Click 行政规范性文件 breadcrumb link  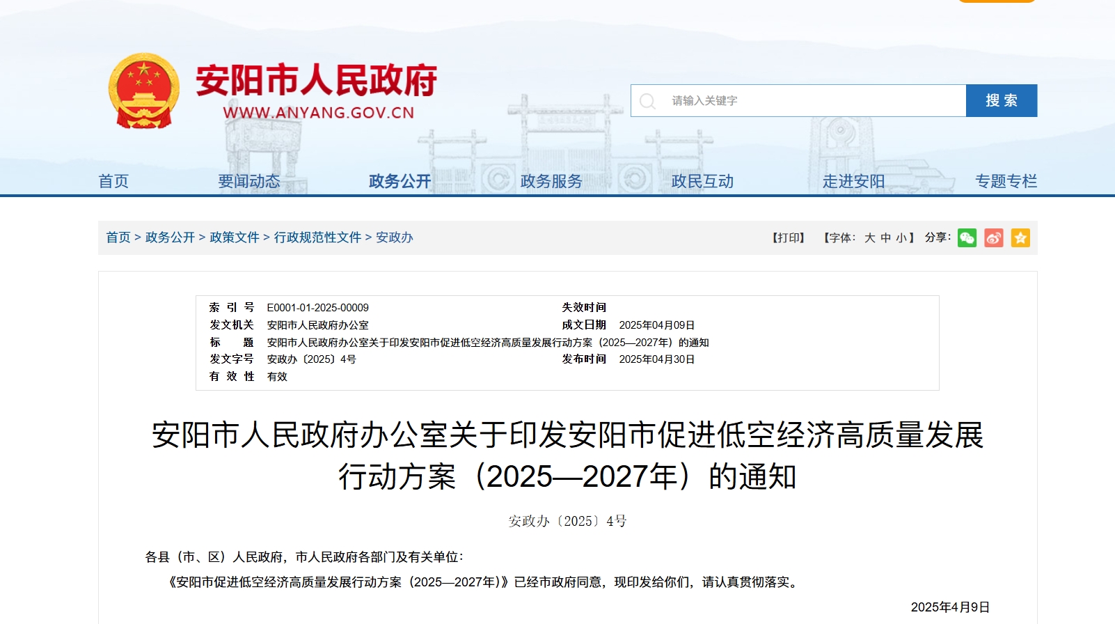coord(317,237)
